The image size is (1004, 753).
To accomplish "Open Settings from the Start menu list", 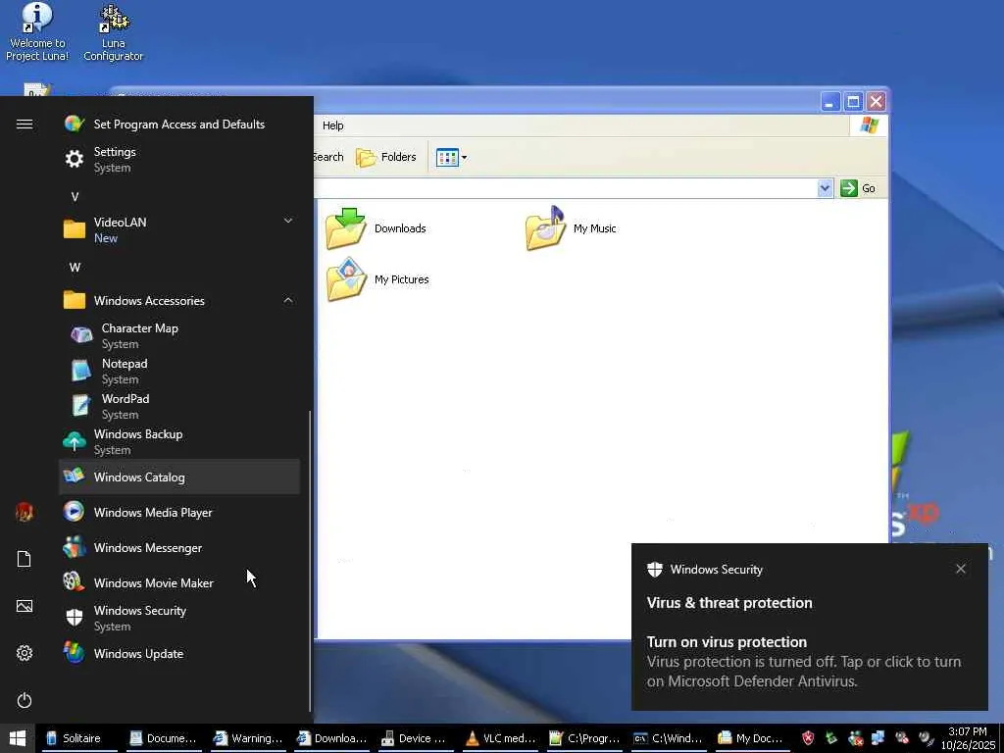I will pos(179,159).
